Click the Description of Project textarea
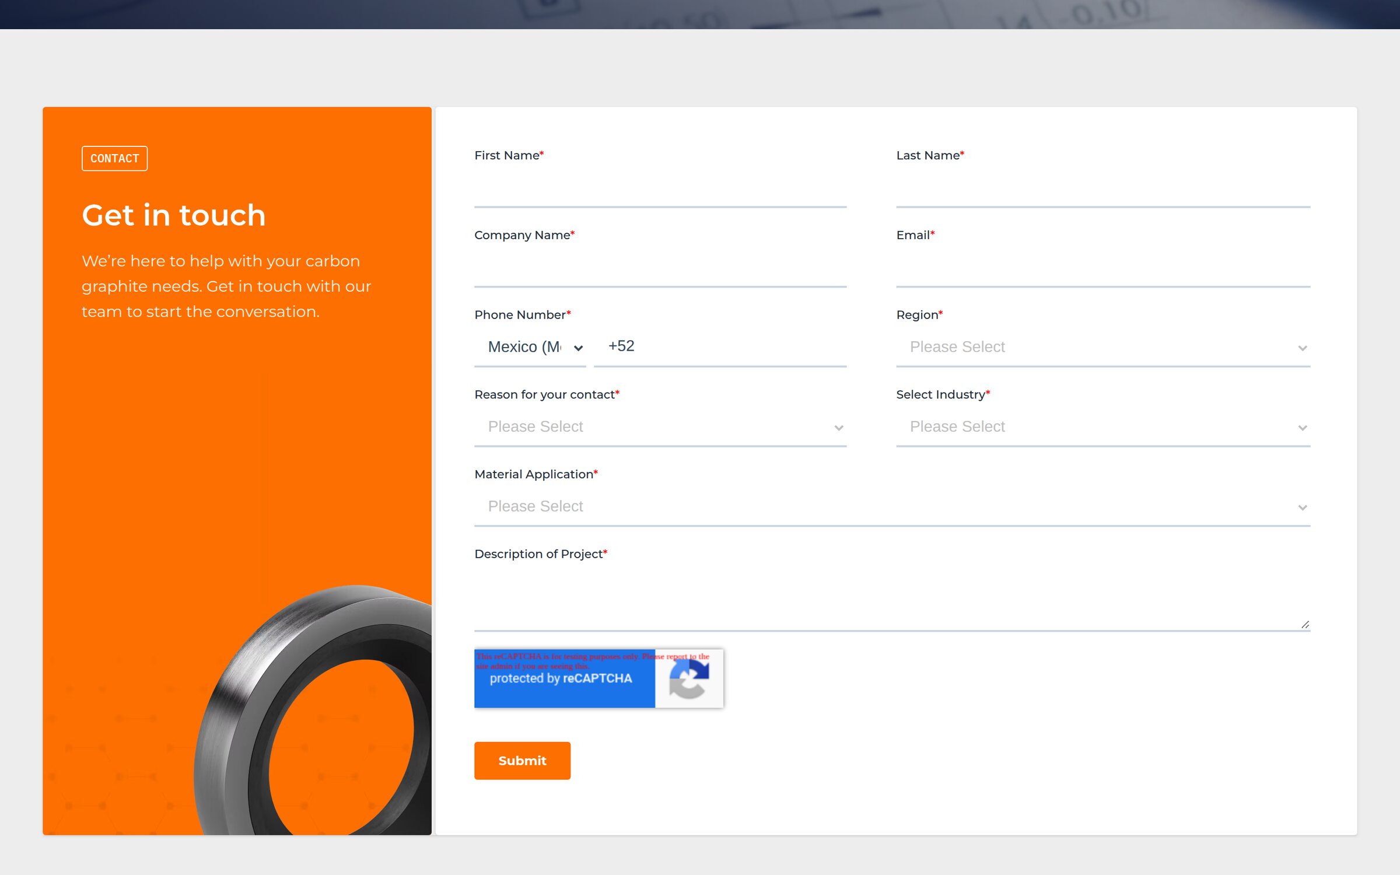Viewport: 1400px width, 875px height. coord(892,600)
